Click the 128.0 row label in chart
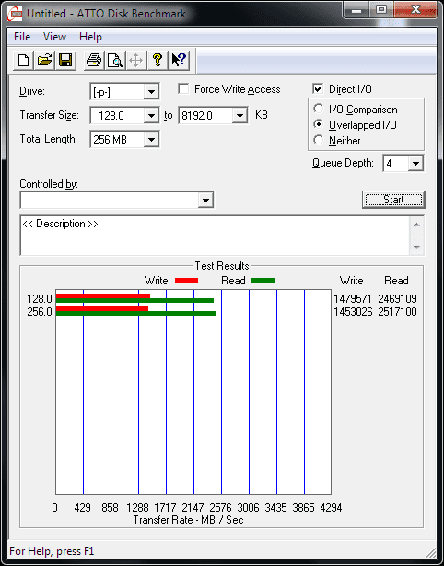This screenshot has height=566, width=444. 40,299
